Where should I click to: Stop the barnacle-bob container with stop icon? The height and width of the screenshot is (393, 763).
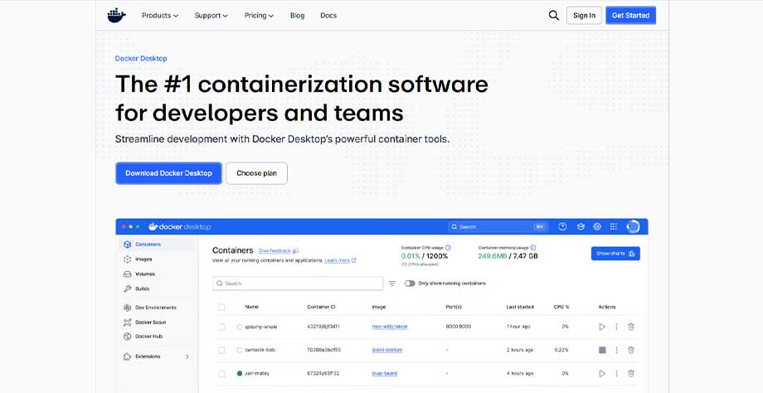(x=602, y=350)
